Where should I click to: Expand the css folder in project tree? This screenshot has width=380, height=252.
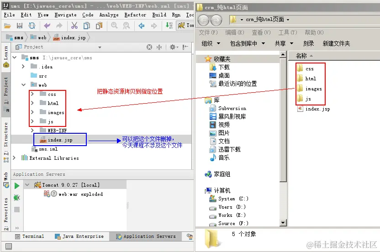32,94
